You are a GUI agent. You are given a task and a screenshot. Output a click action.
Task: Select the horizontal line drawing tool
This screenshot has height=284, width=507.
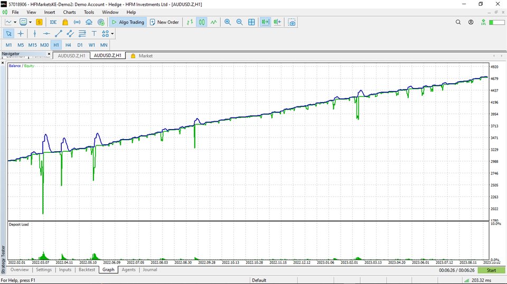point(46,34)
